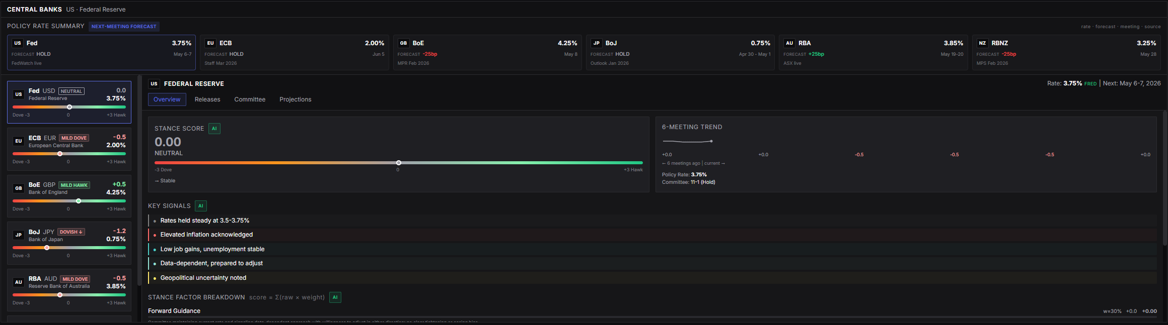
Task: Click the CENTRAL BANKS header title
Action: click(34, 10)
